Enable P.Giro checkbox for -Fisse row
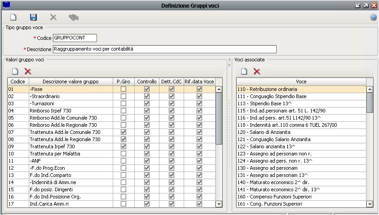This screenshot has height=215, width=379. tap(123, 90)
